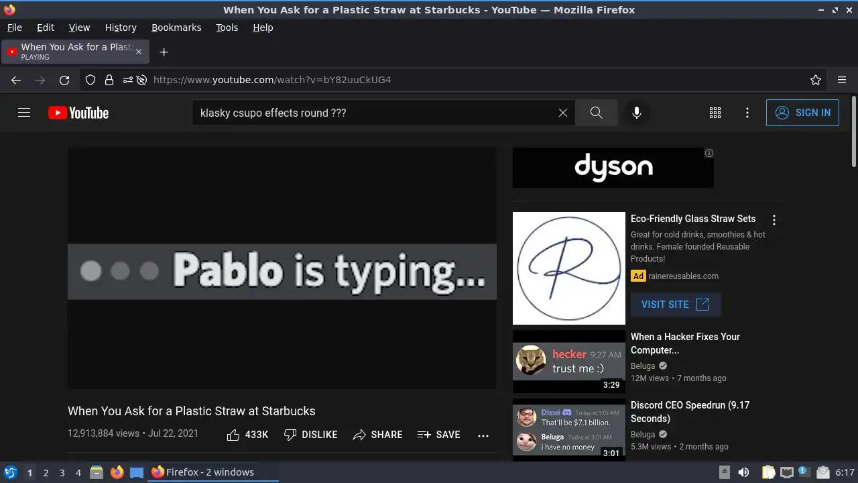
Task: Like the video (433K)
Action: tap(247, 435)
